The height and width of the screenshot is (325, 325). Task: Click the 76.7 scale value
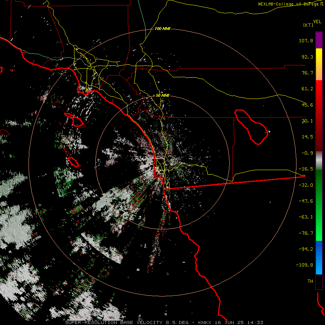pos(307,73)
